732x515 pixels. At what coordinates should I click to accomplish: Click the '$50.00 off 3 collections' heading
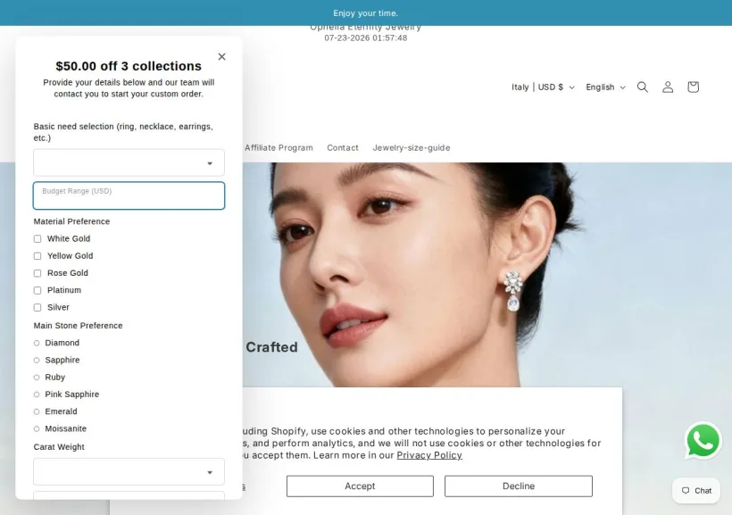129,66
